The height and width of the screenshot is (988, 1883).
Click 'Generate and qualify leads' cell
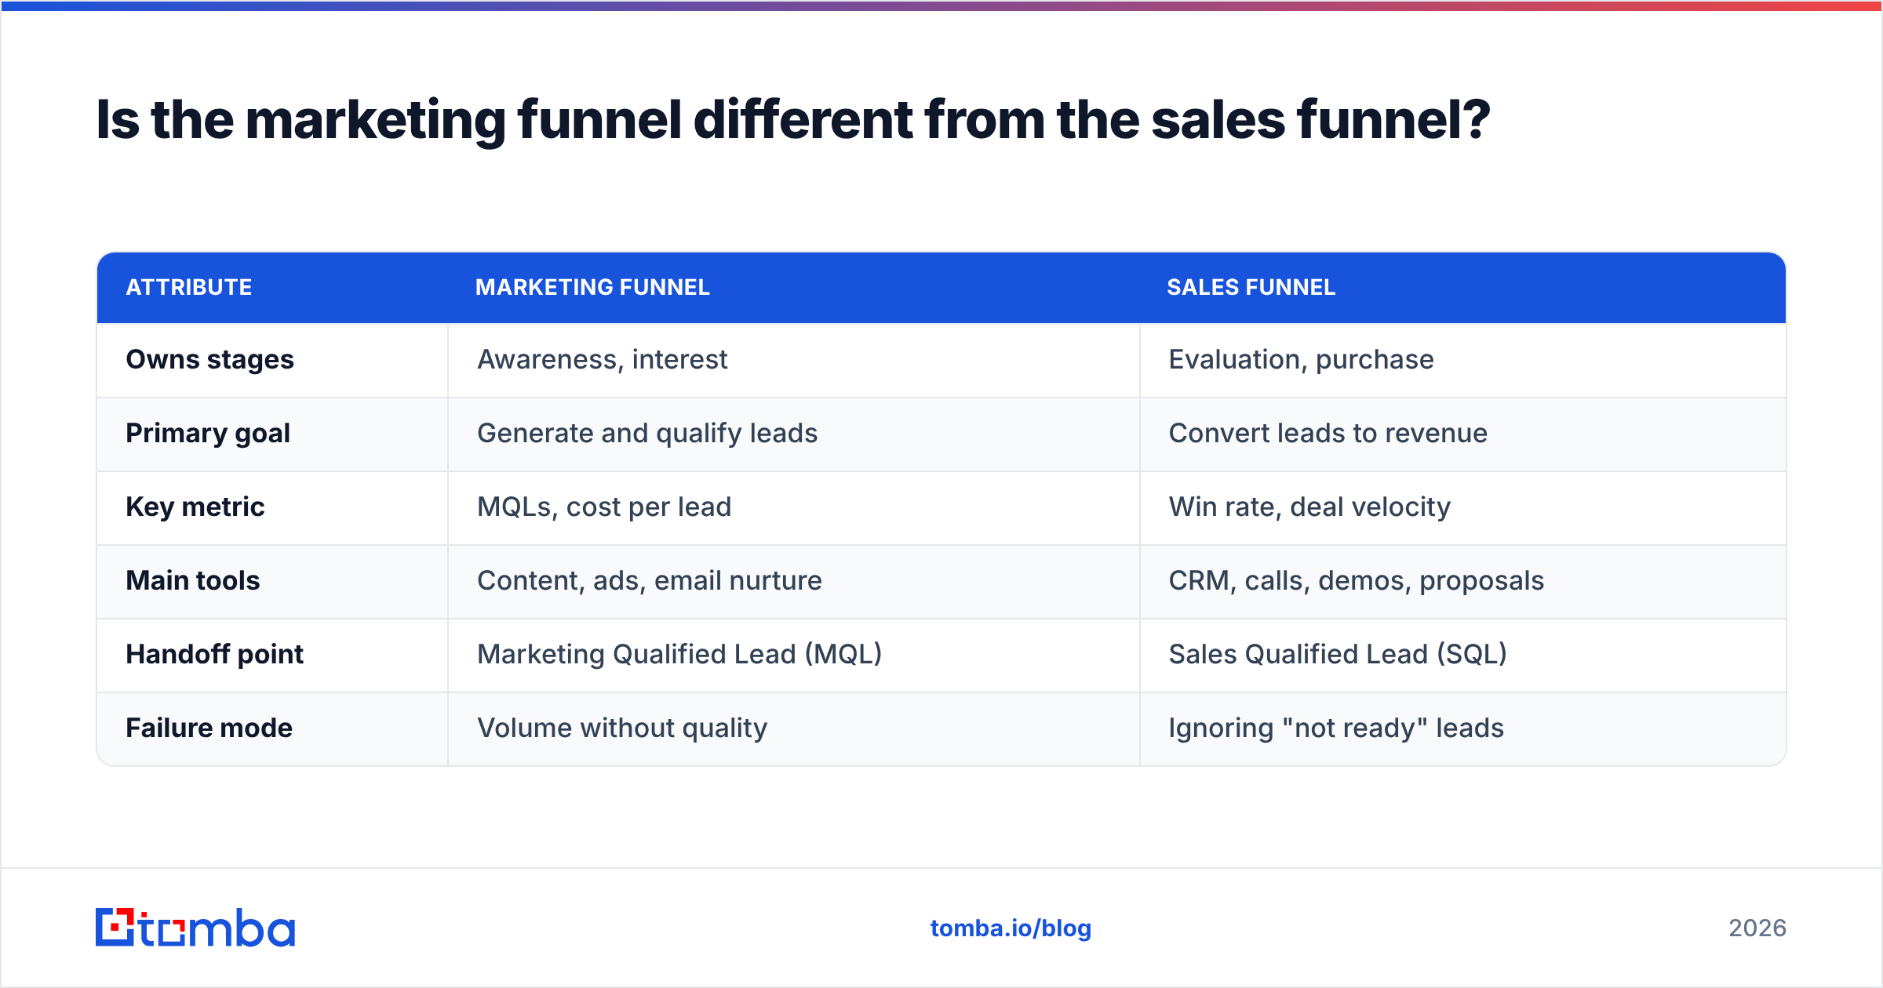tap(793, 434)
